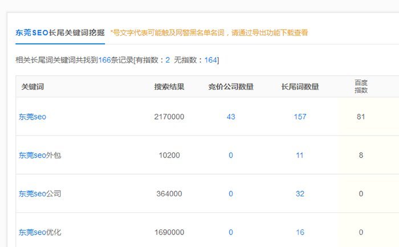Click long-tail count 157 for 东莞seo

300,117
